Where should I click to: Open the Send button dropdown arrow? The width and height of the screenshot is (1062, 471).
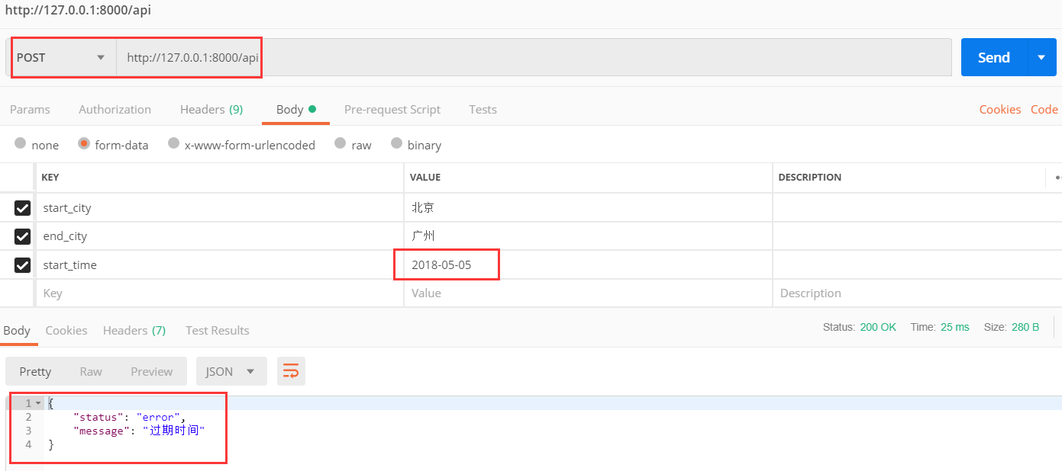point(1041,57)
